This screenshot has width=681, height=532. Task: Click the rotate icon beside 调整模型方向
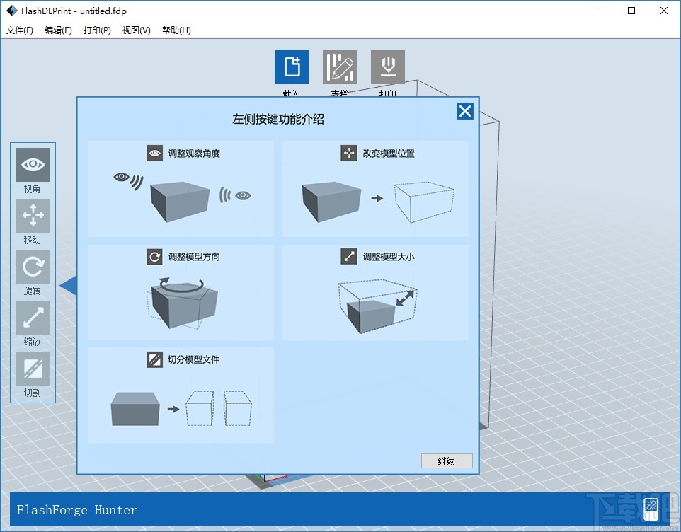155,256
